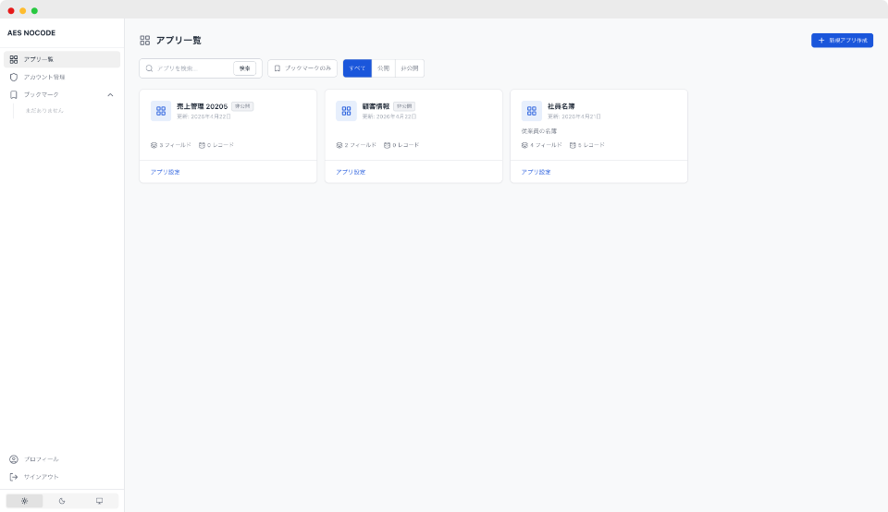
Task: Click the 社員名簿 app tile icon
Action: pyautogui.click(x=532, y=111)
